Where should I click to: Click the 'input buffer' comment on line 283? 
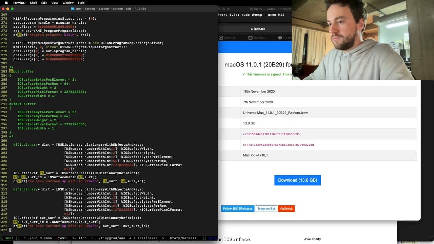click(21, 72)
